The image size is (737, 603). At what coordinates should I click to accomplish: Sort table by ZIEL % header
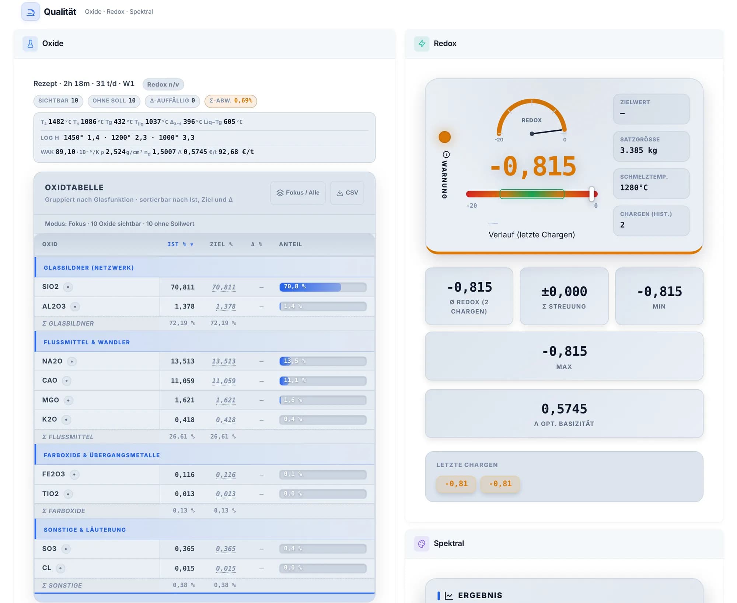tap(221, 244)
